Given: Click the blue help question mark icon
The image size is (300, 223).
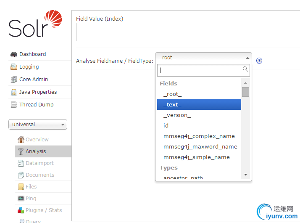Looking at the screenshot, I should click(259, 61).
